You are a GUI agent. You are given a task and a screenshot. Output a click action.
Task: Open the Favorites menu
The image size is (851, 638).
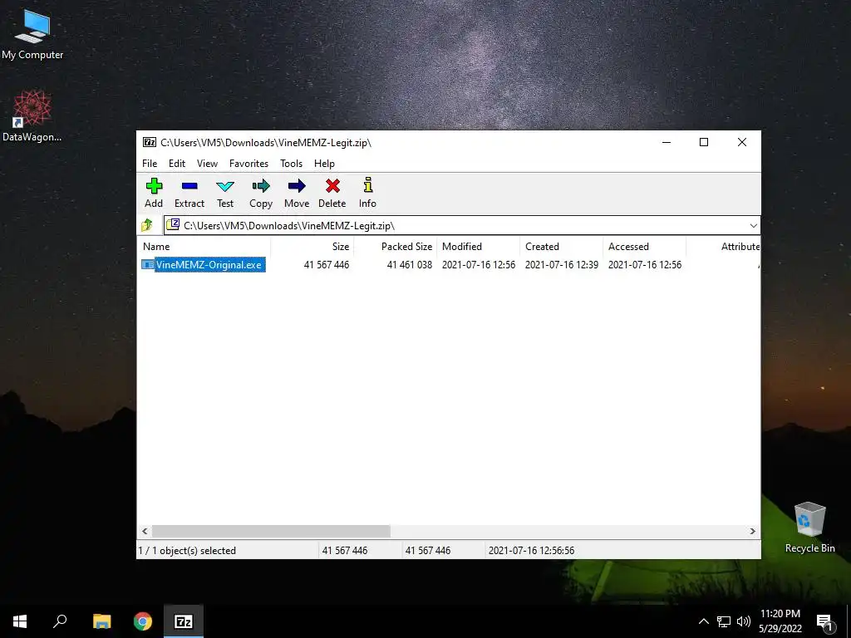pos(248,164)
